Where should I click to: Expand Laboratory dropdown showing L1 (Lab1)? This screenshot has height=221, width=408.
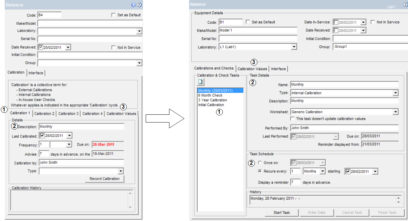(x=294, y=47)
